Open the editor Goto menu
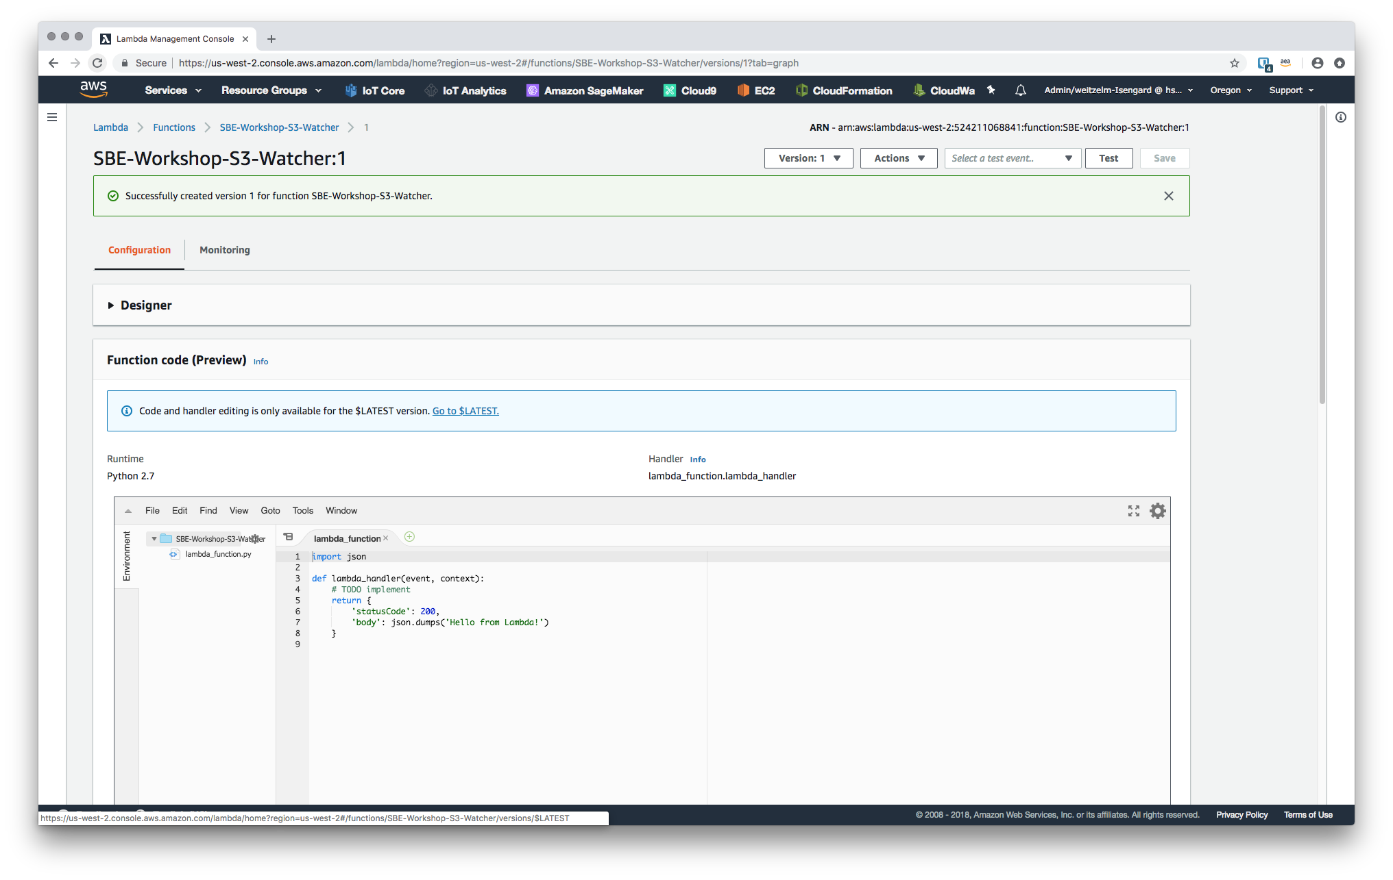The width and height of the screenshot is (1393, 880). (271, 511)
